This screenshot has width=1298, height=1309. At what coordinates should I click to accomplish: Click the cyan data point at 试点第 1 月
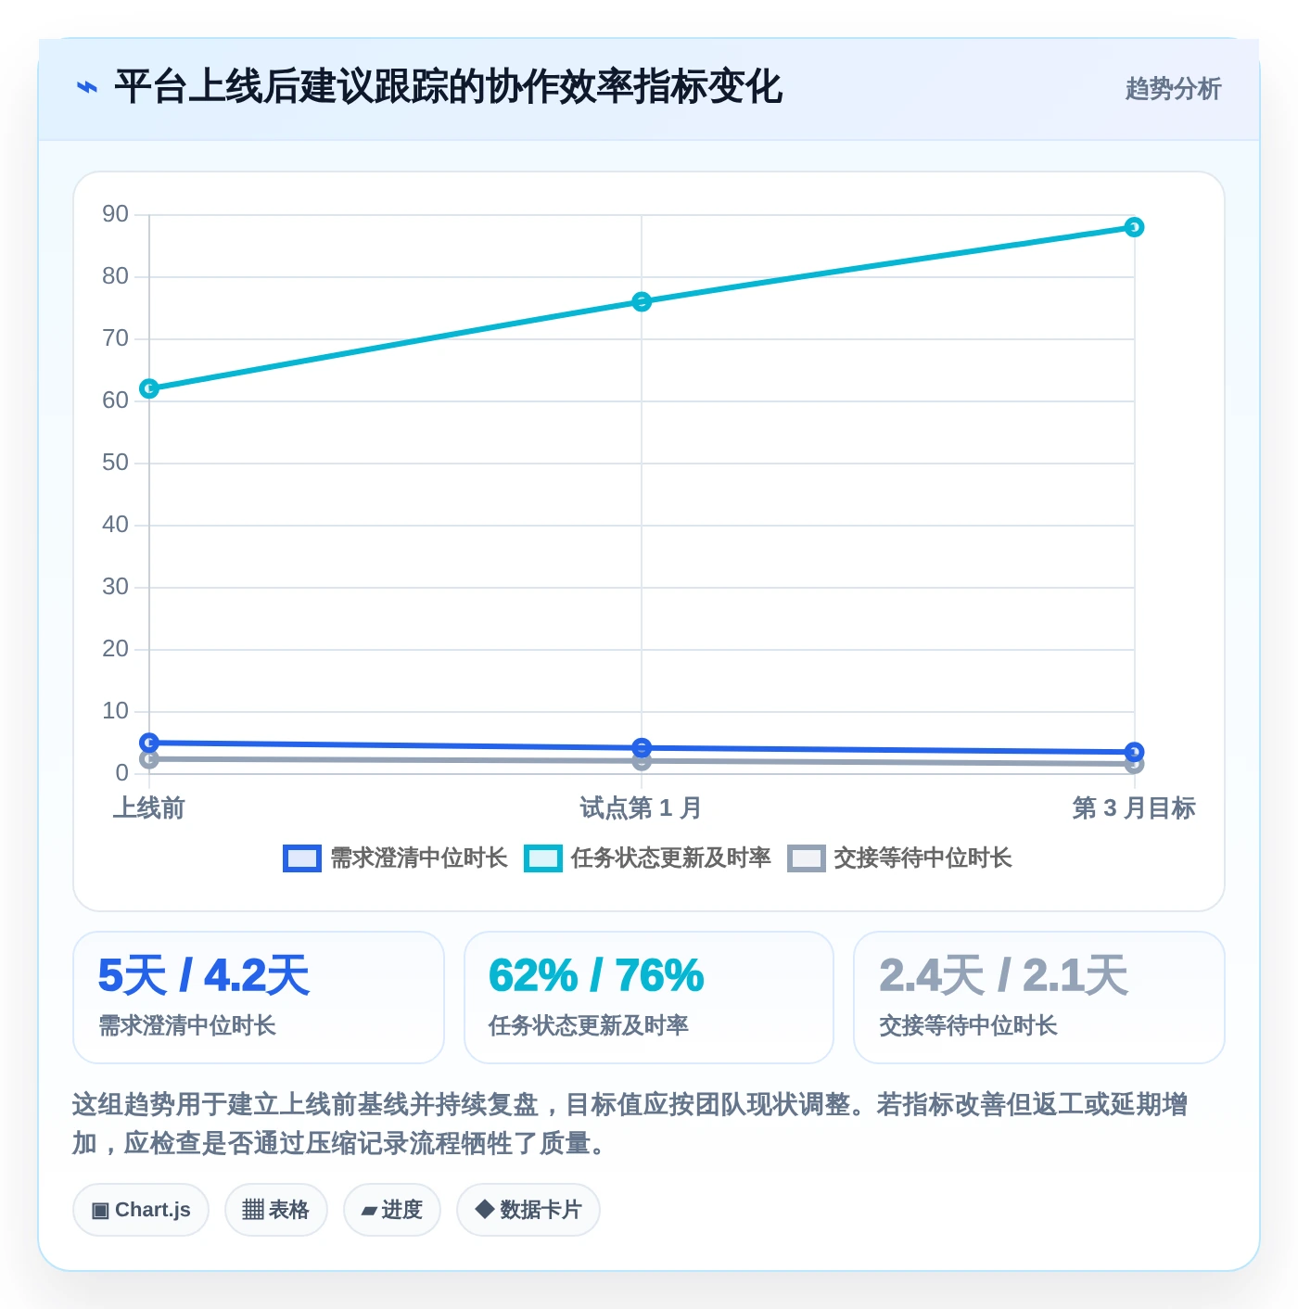coord(642,301)
